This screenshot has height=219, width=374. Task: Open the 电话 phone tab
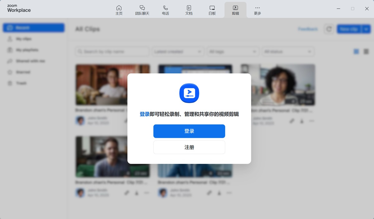[x=165, y=10]
